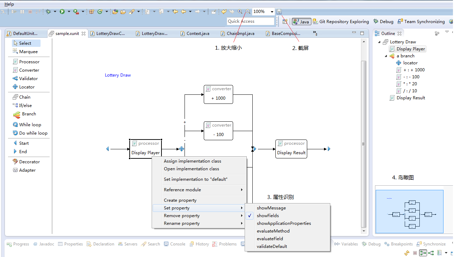This screenshot has height=257, width=454.
Task: Click the Back navigation arrow
Action: [x=183, y=12]
